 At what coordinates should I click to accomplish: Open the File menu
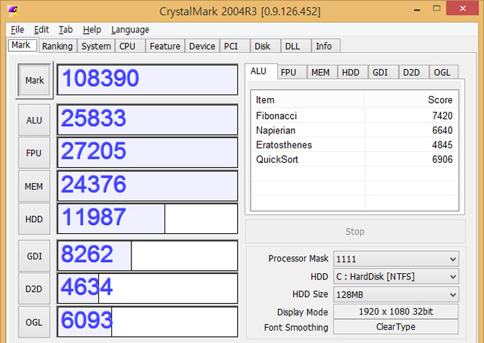pos(17,30)
